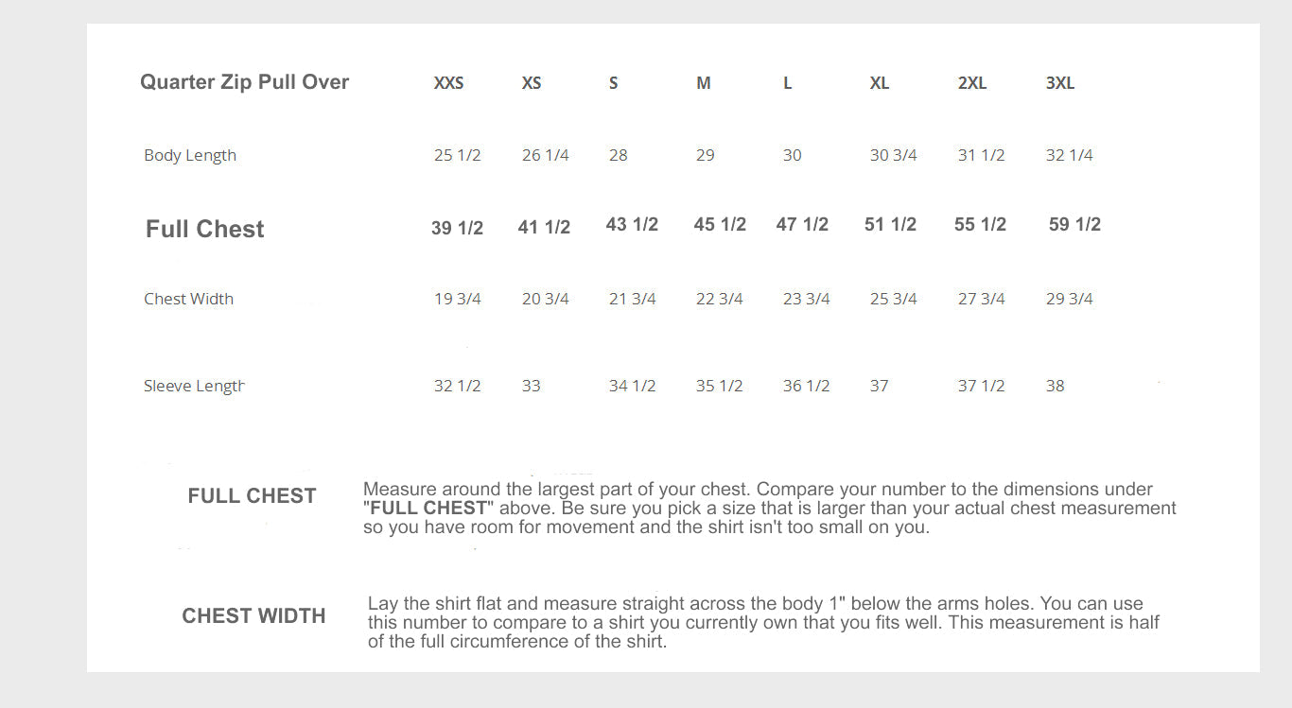Select the XS size column header
Viewport: 1292px width, 708px height.
tap(532, 83)
